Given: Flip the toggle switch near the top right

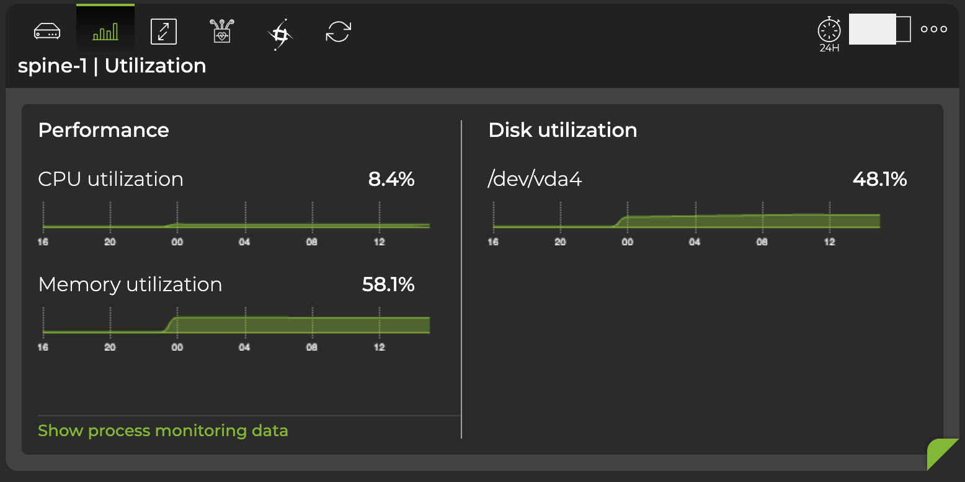Looking at the screenshot, I should (880, 28).
